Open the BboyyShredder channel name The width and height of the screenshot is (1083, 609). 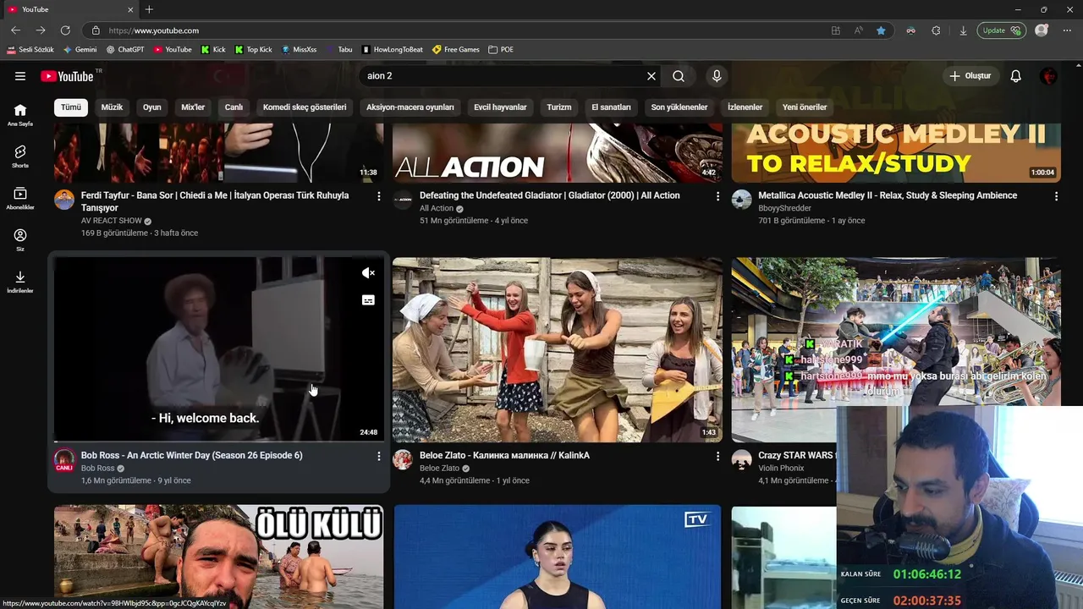pyautogui.click(x=784, y=208)
